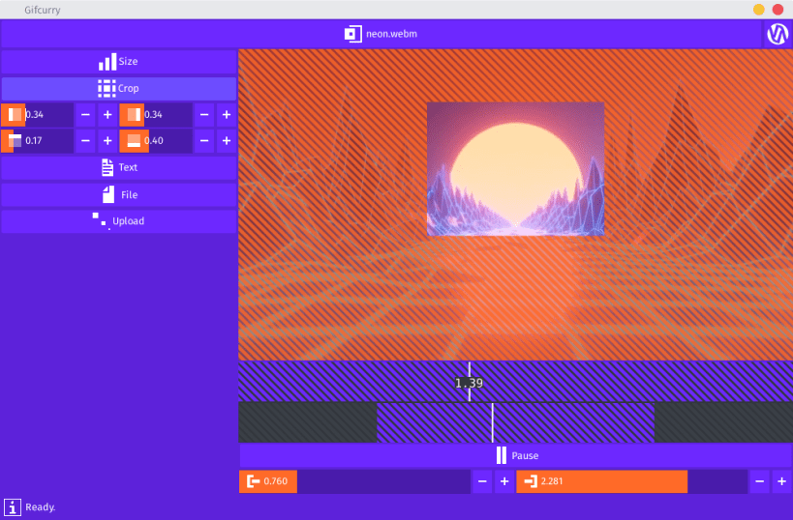This screenshot has height=520, width=793.
Task: Click the bottom crop icon
Action: click(133, 141)
